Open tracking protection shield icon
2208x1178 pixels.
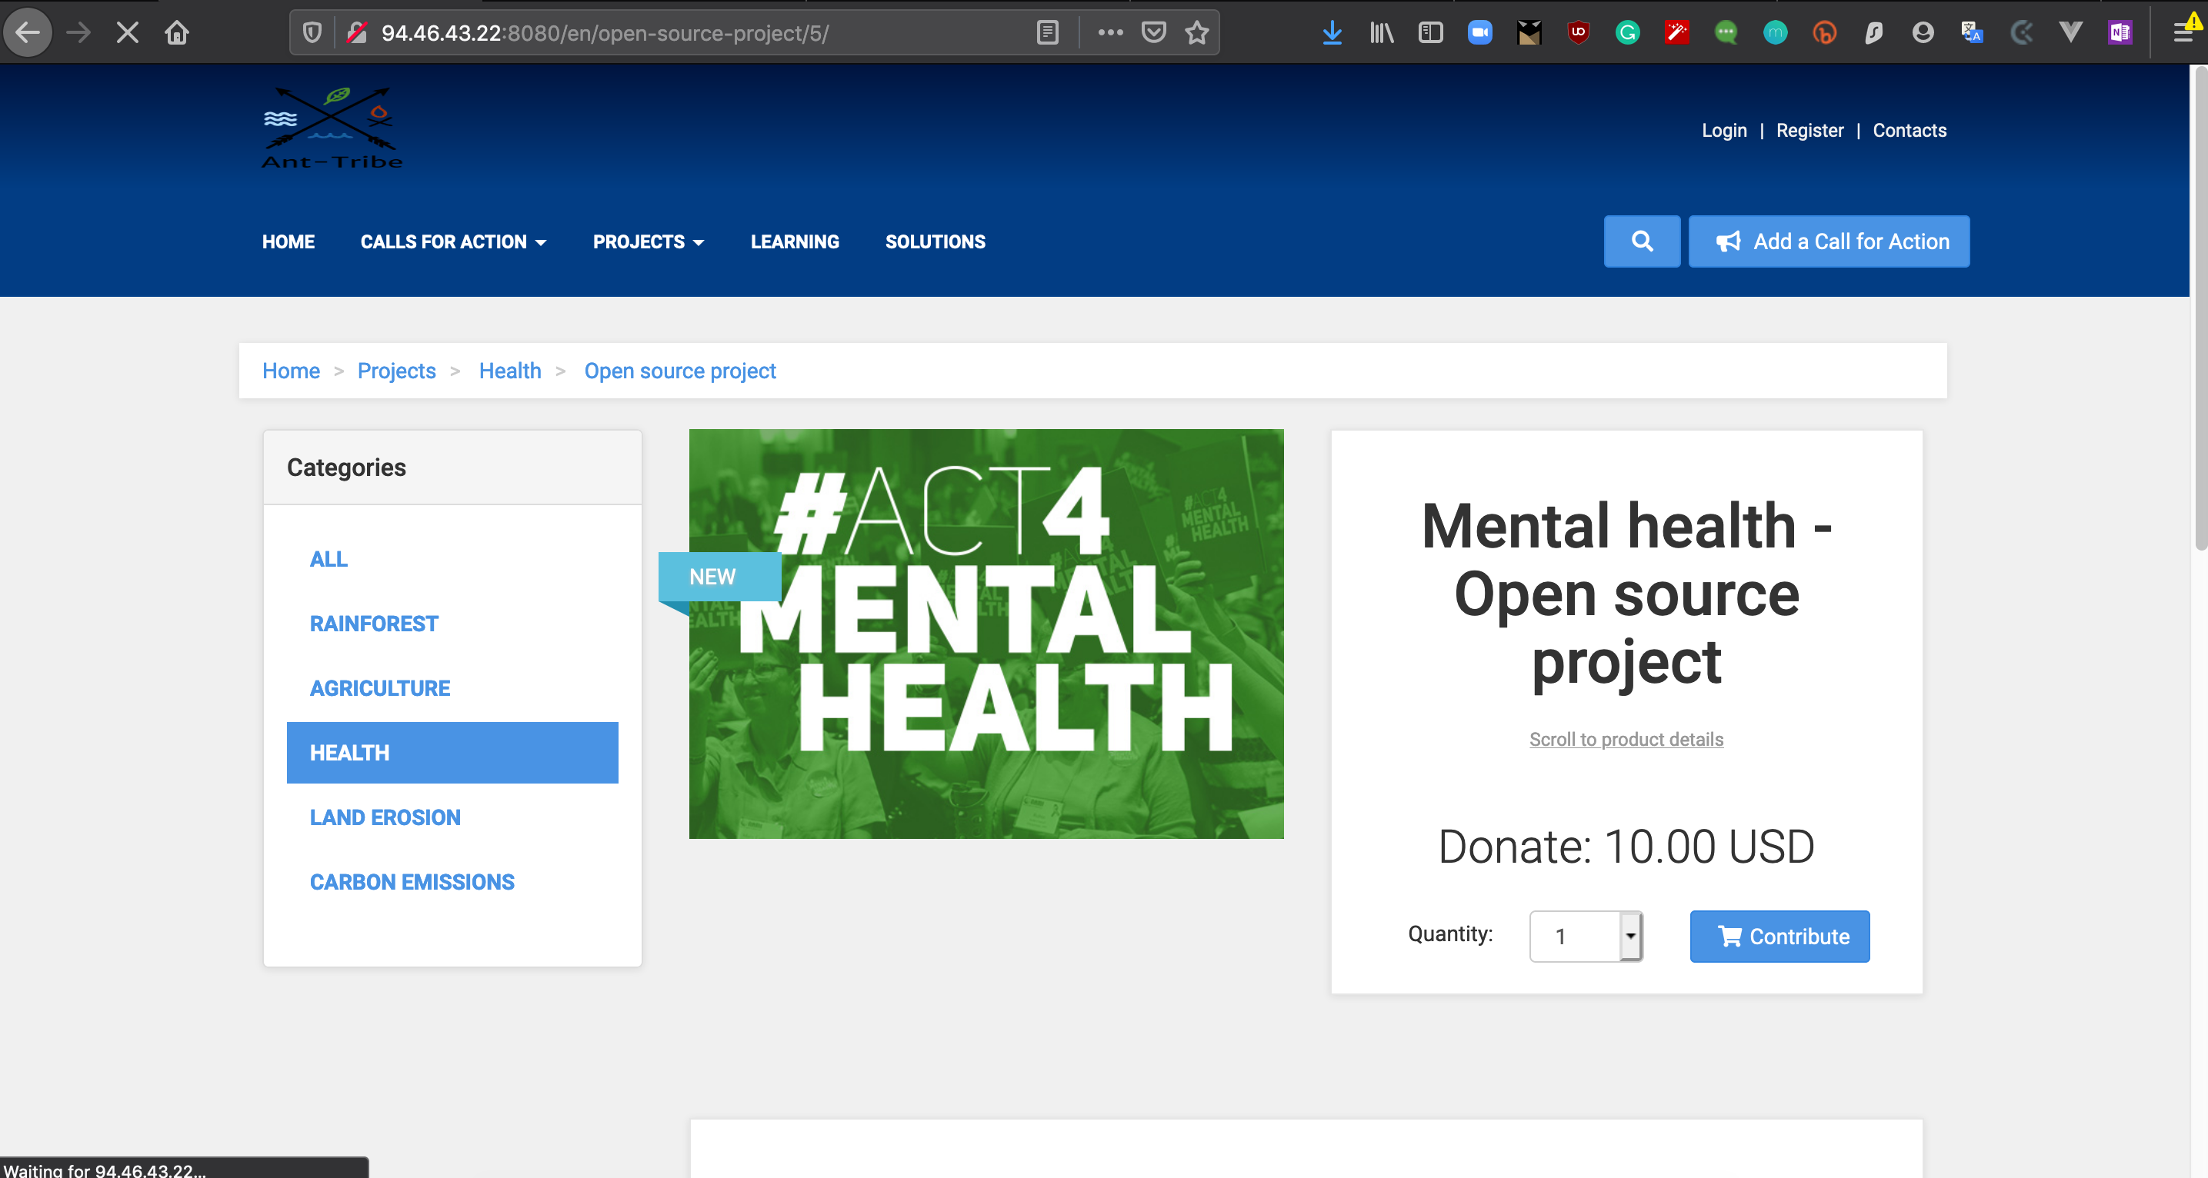tap(312, 33)
